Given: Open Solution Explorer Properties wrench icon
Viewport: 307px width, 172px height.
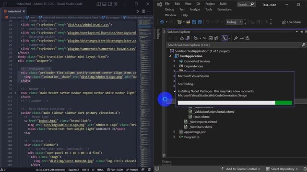Looking at the screenshot, I should [236, 38].
